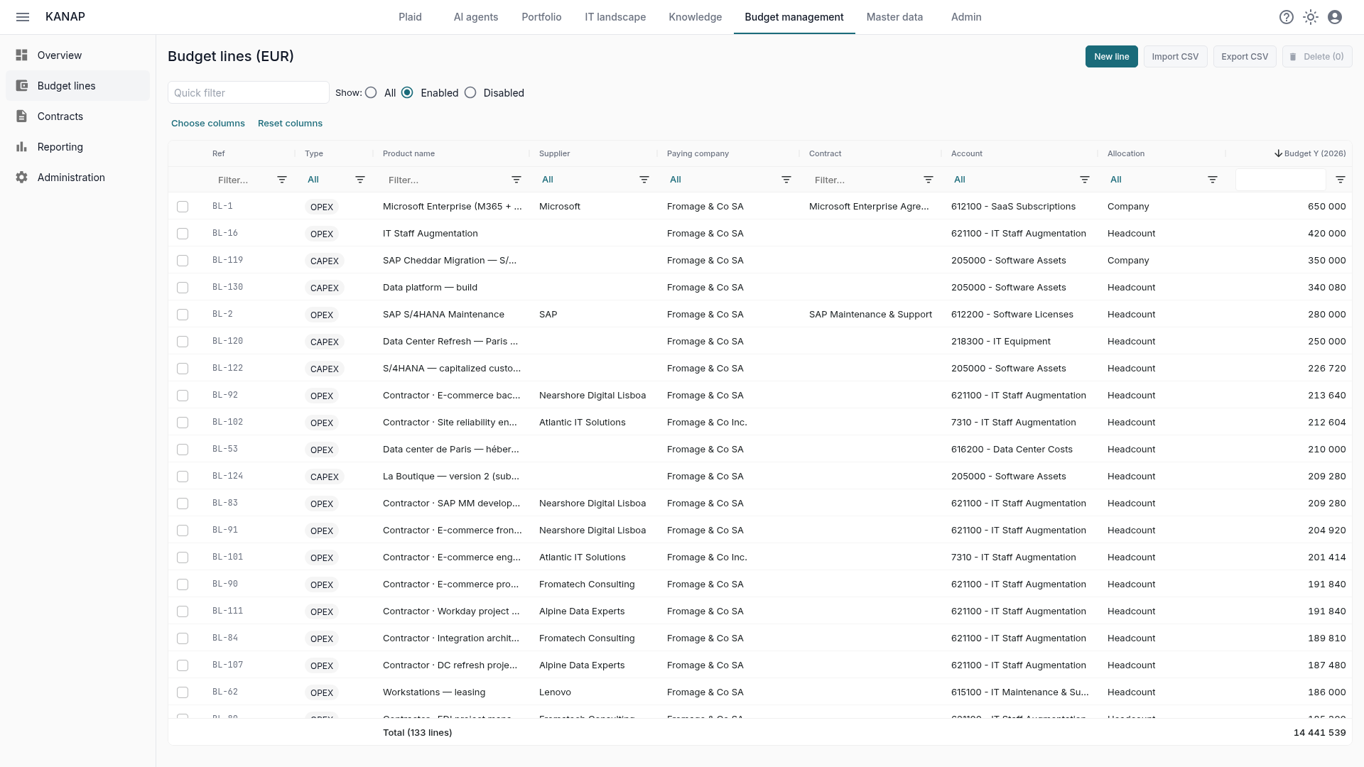Check the box for row BL-119
The height and width of the screenshot is (767, 1364).
tap(183, 261)
